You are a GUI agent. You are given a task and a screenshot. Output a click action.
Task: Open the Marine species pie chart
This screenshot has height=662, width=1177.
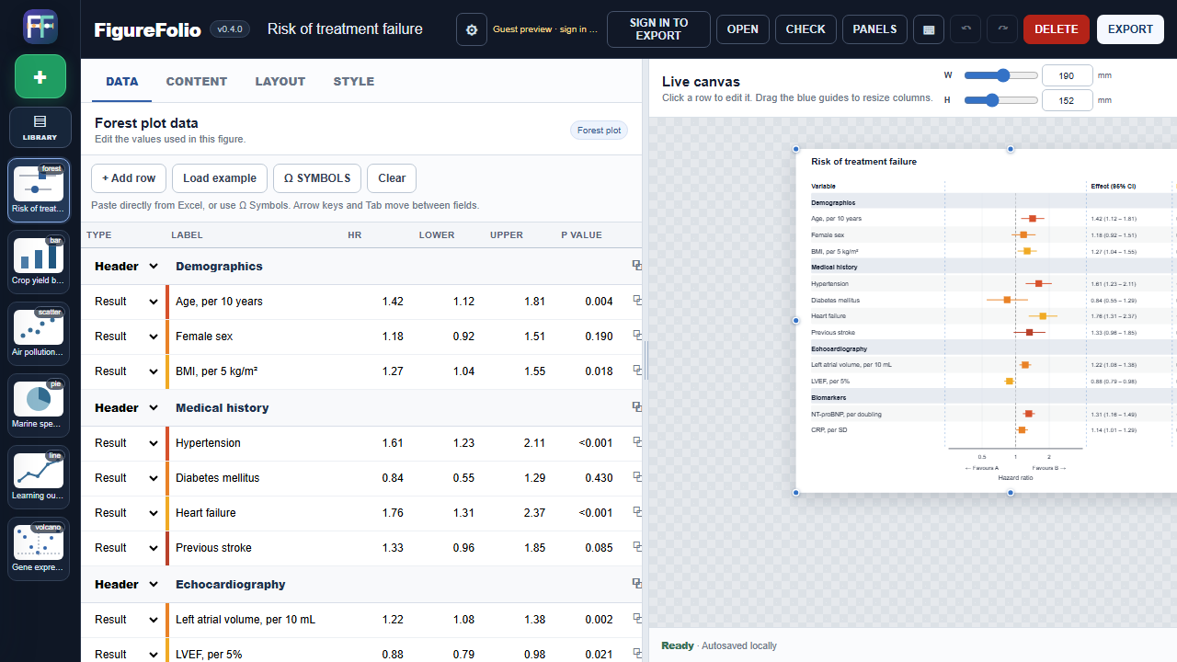coord(40,405)
